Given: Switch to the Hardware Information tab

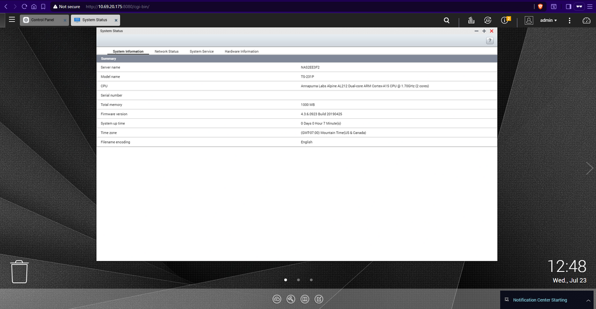Looking at the screenshot, I should click(x=241, y=52).
